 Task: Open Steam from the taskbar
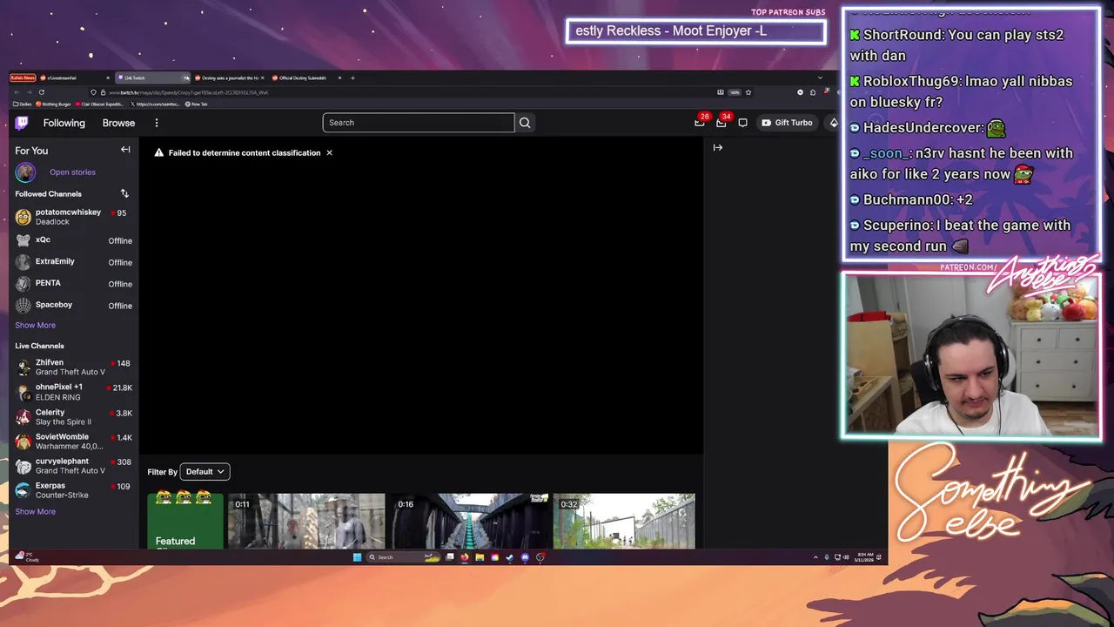tap(509, 557)
